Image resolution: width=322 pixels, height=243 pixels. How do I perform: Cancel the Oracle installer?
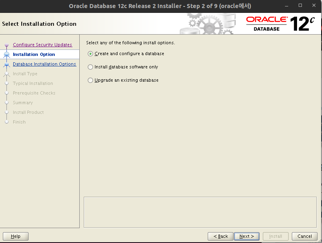(x=305, y=236)
